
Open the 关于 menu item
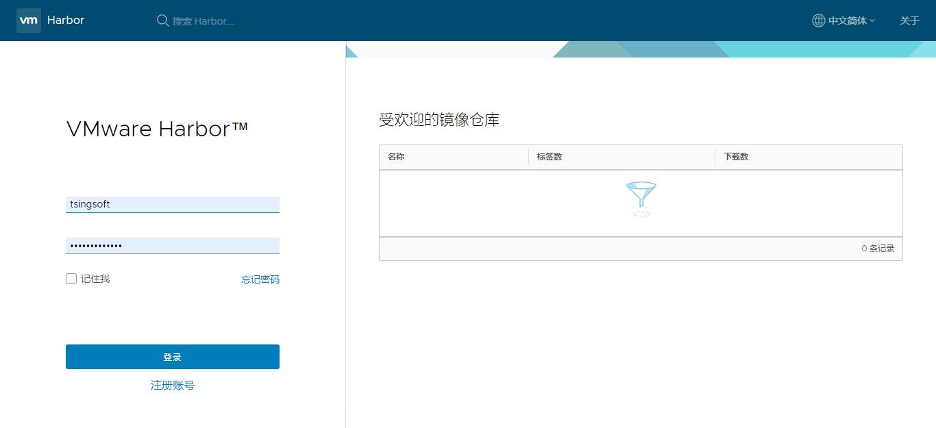pyautogui.click(x=909, y=21)
